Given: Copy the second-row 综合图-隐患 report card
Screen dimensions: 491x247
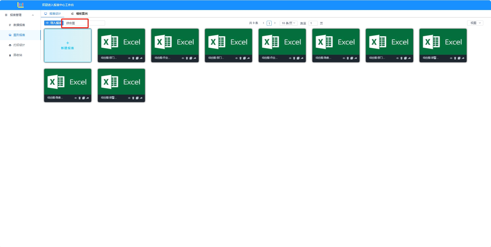Looking at the screenshot, I should (84, 98).
